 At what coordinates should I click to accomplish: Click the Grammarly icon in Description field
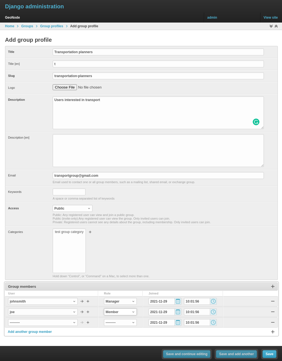click(256, 122)
